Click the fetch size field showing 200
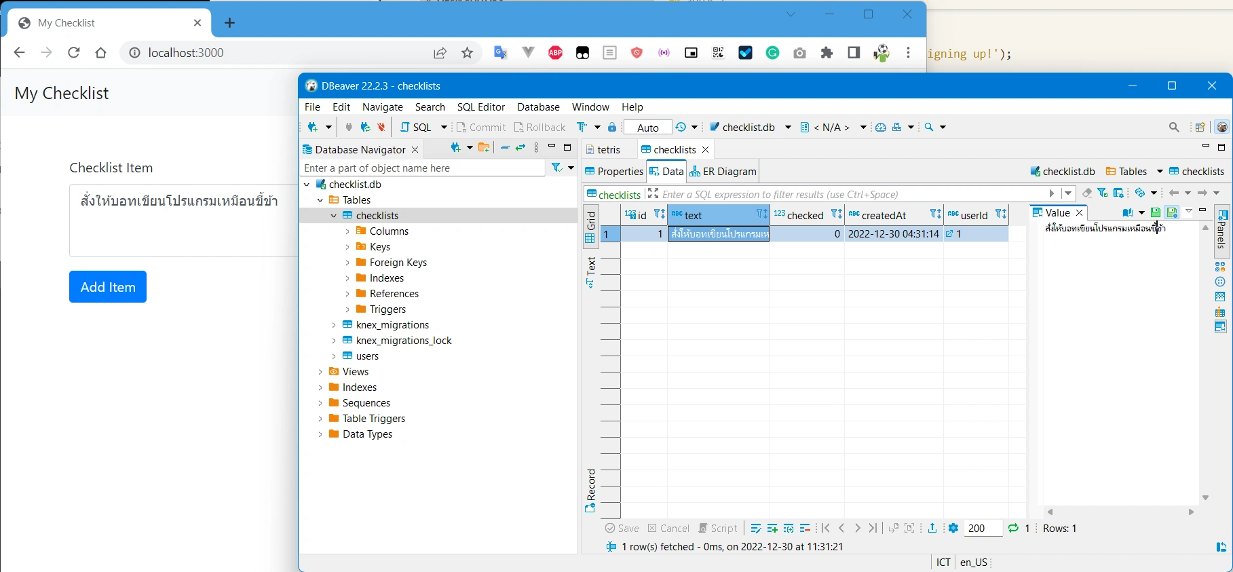1233x572 pixels. [983, 528]
